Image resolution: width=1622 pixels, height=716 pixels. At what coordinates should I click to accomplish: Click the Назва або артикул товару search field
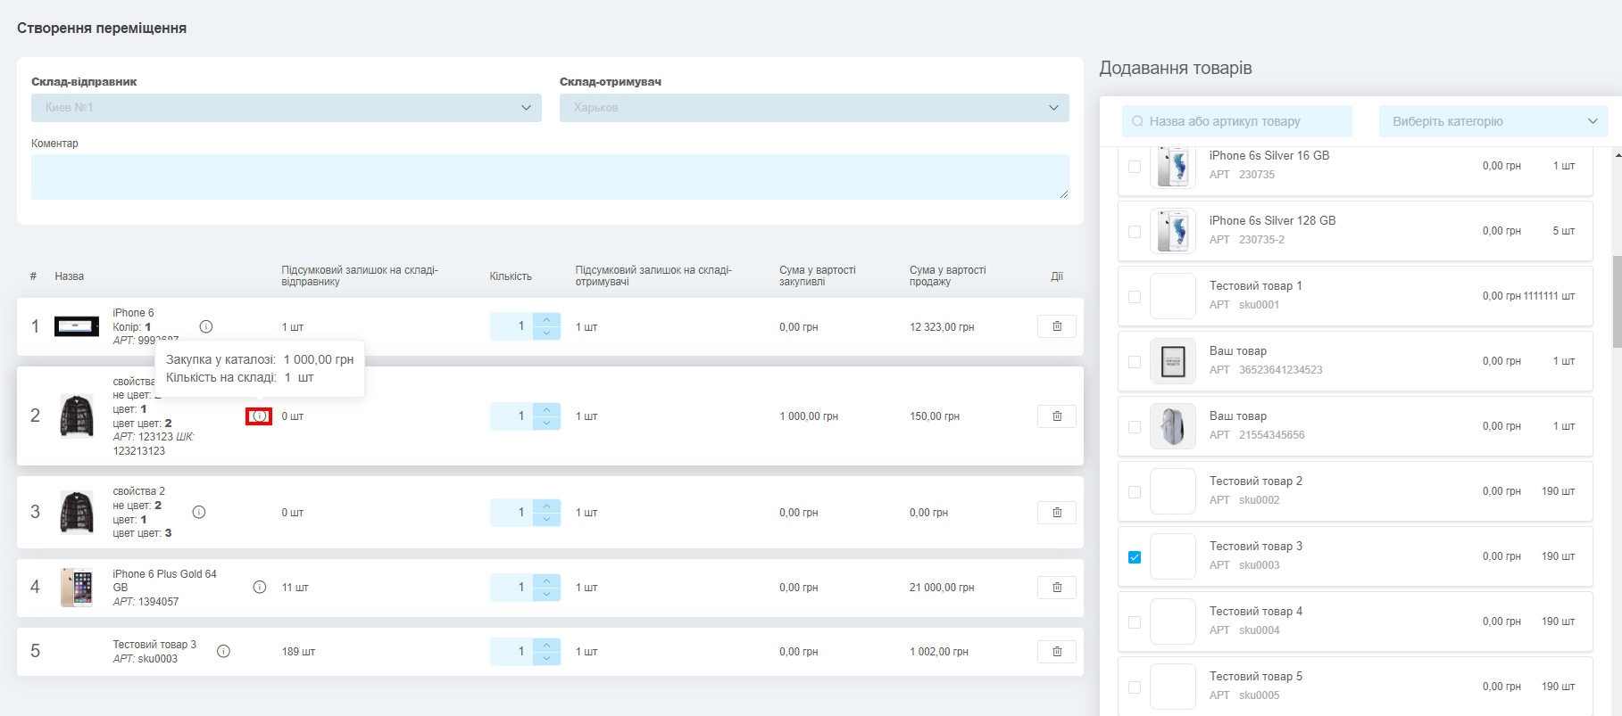1237,121
